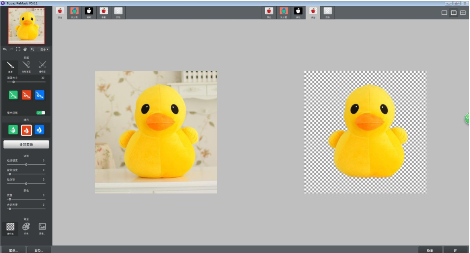Switch to dual view layout

click(x=454, y=13)
